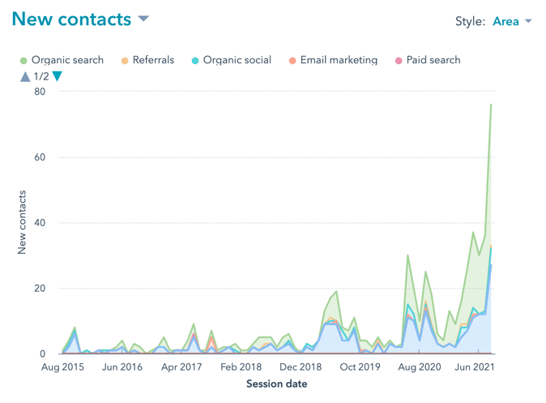The width and height of the screenshot is (546, 403).
Task: Click the Feb 2018 axis label
Action: (x=241, y=367)
